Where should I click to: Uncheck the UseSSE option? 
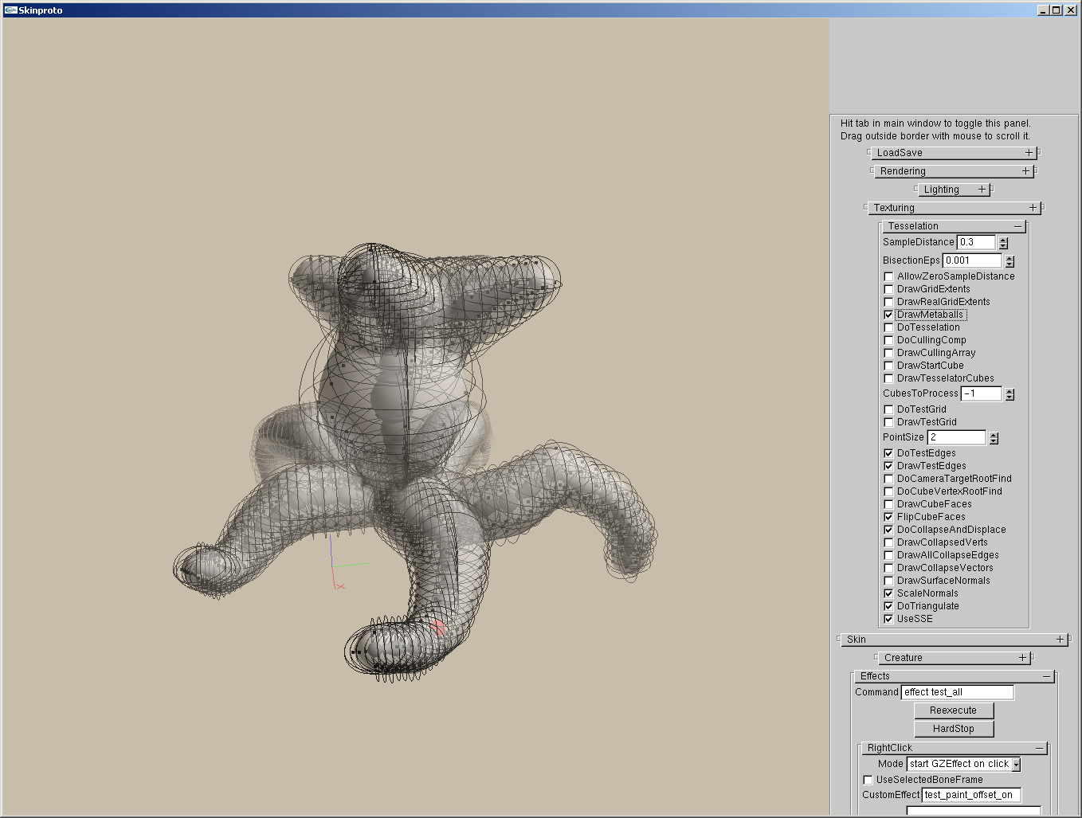point(888,619)
